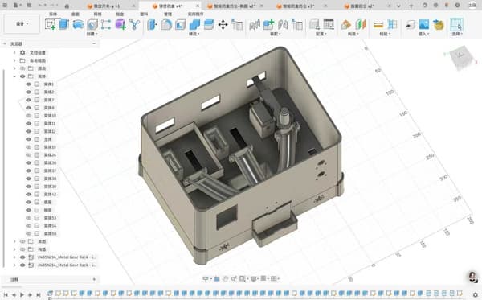This screenshot has height=300, width=482.
Task: Open the Inspect panel dropdown
Action: pyautogui.click(x=385, y=34)
